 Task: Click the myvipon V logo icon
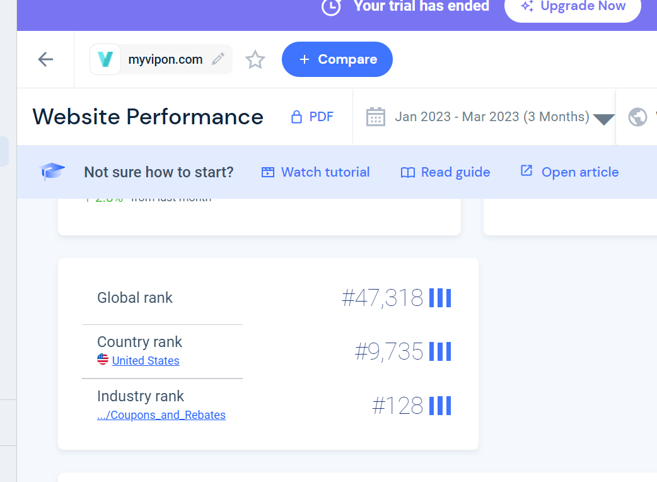pos(105,59)
